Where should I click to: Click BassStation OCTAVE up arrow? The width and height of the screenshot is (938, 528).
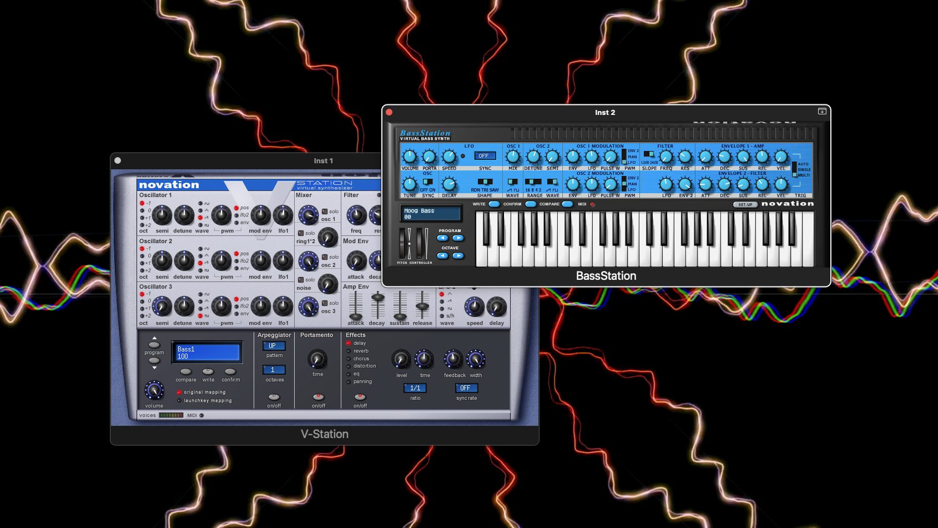point(458,255)
